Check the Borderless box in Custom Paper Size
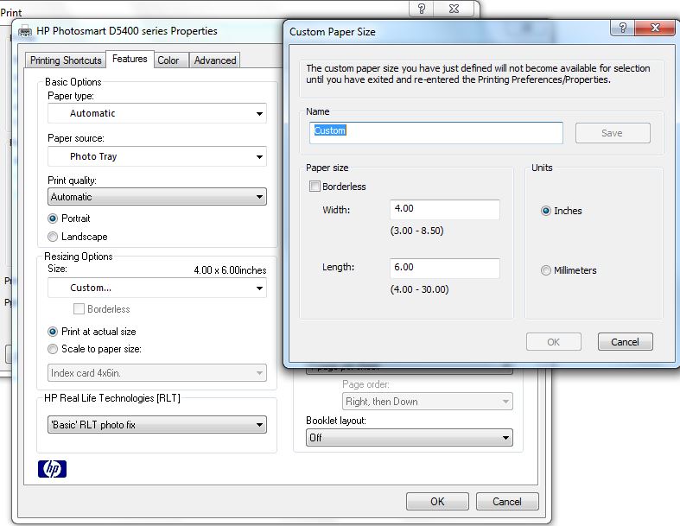This screenshot has height=526, width=680. click(x=315, y=187)
